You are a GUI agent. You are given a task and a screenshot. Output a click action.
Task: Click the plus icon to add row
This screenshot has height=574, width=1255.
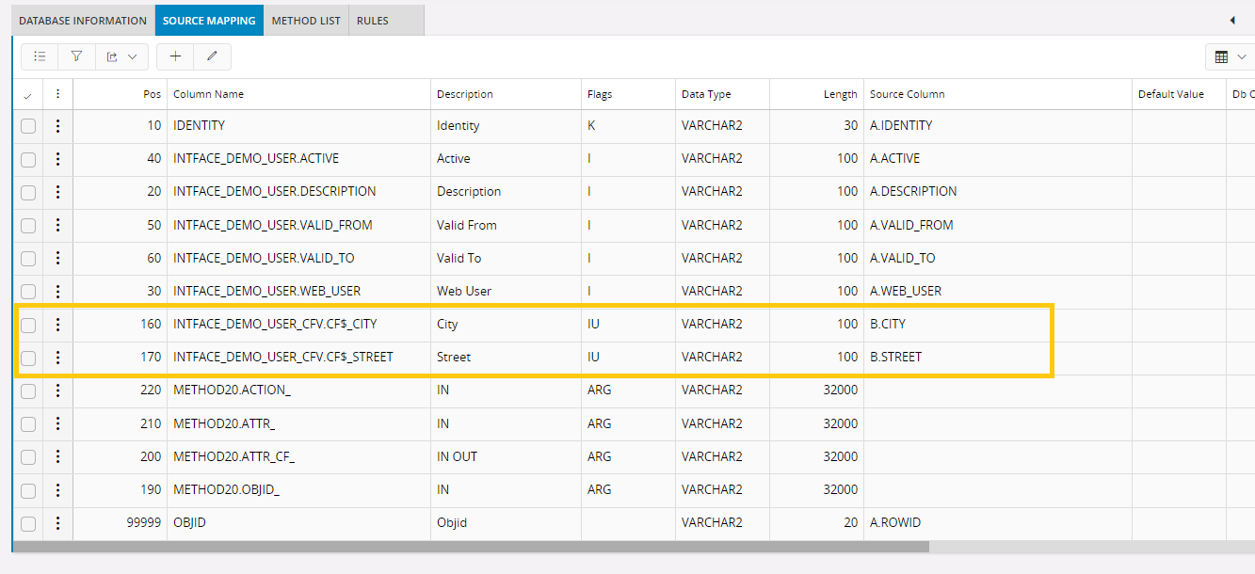click(175, 56)
